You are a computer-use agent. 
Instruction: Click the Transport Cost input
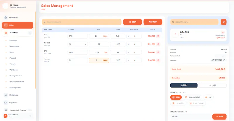(x=221, y=56)
